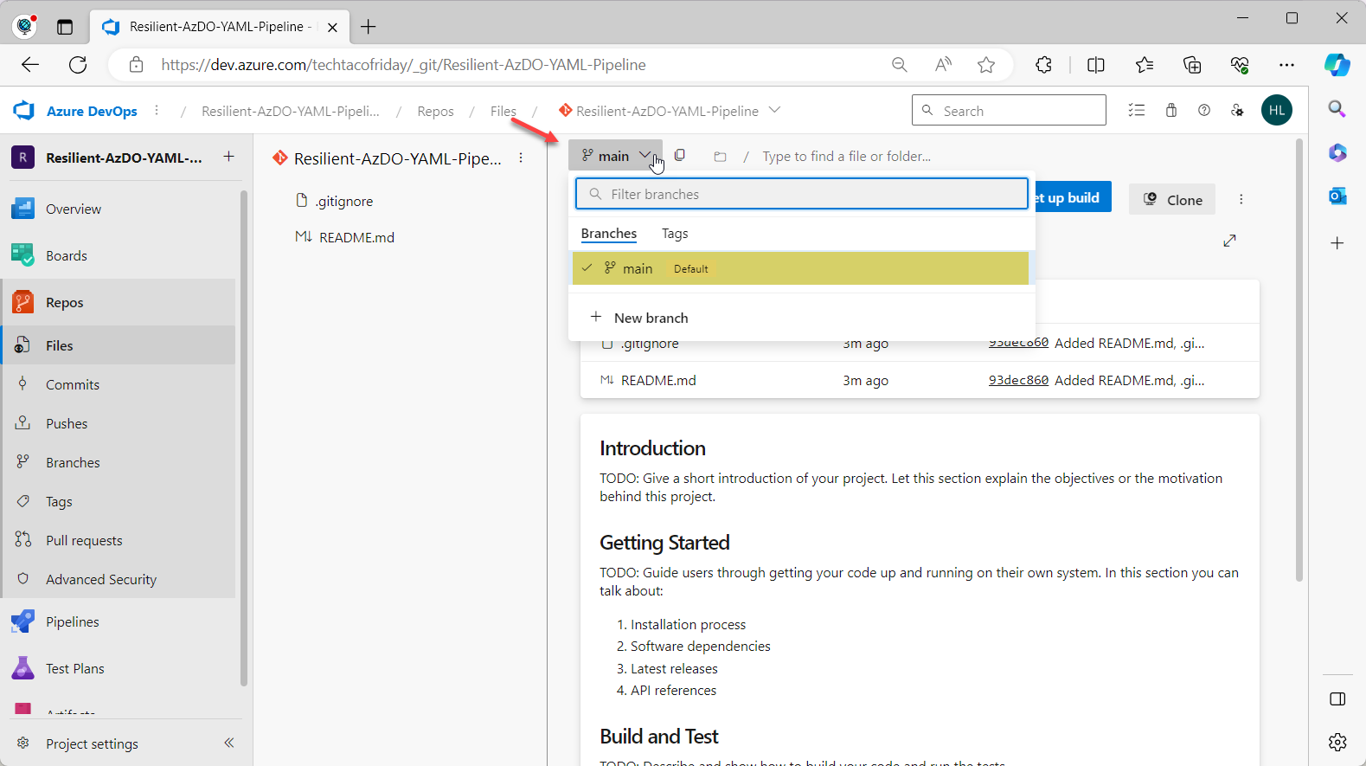1366x766 pixels.
Task: Open browser Extensions icon
Action: 1044,65
